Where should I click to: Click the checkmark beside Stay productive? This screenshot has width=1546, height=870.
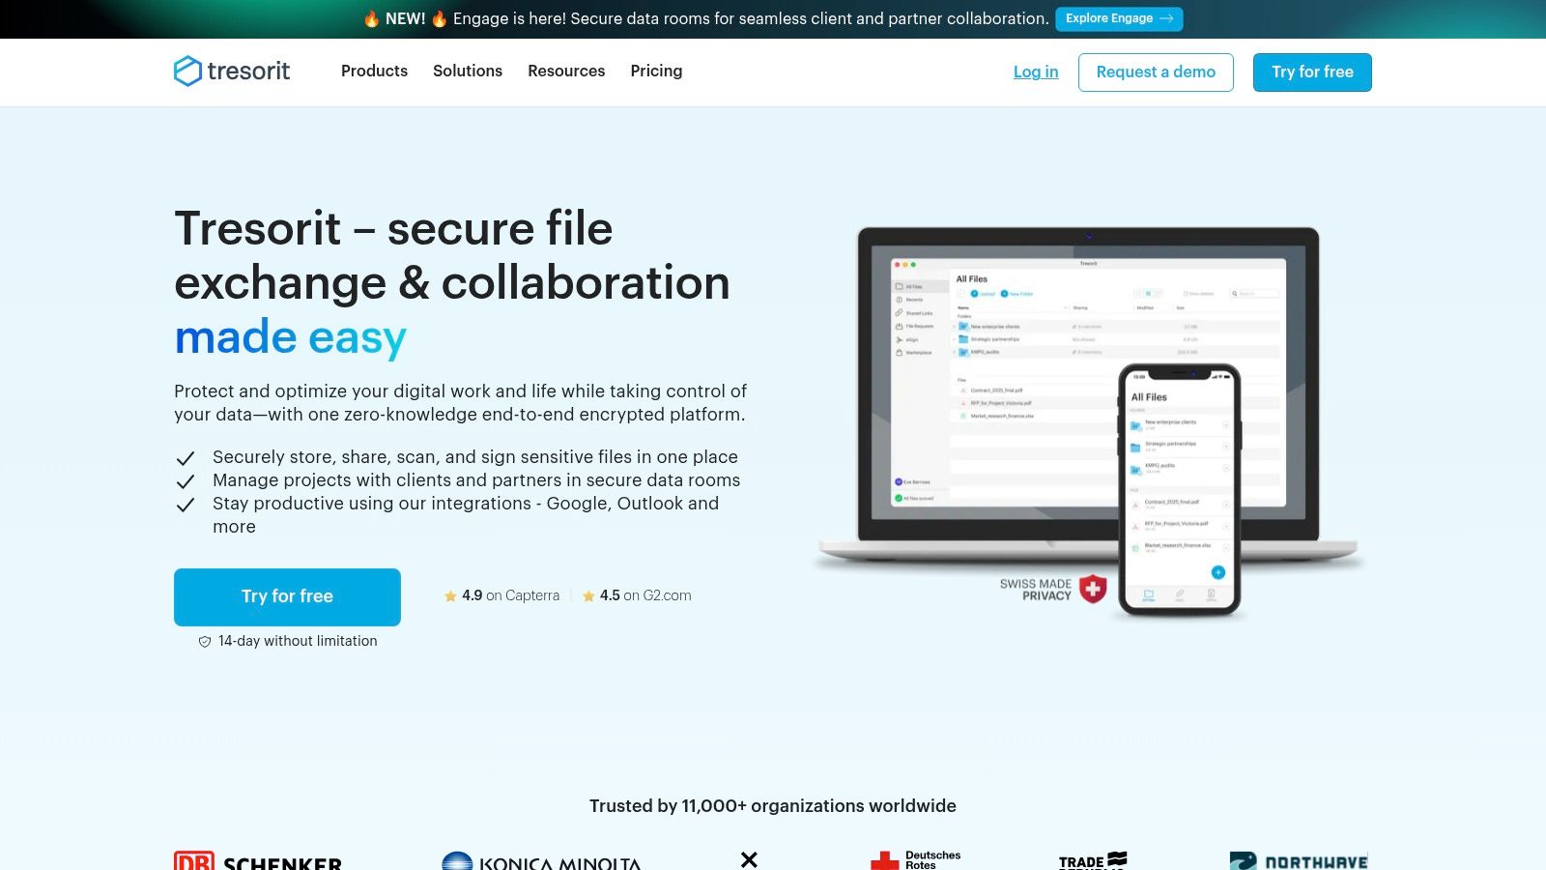[x=186, y=505]
